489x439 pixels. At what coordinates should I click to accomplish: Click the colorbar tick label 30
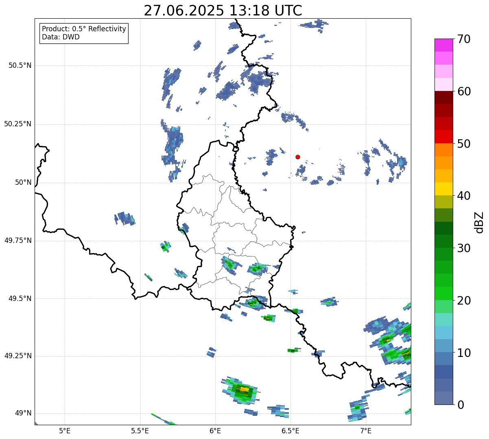click(463, 248)
